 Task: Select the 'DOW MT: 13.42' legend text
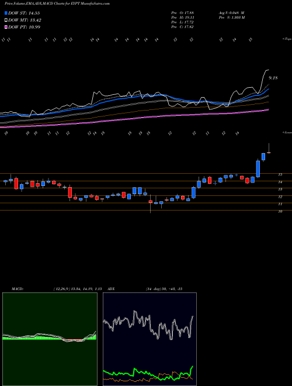[x=25, y=20]
